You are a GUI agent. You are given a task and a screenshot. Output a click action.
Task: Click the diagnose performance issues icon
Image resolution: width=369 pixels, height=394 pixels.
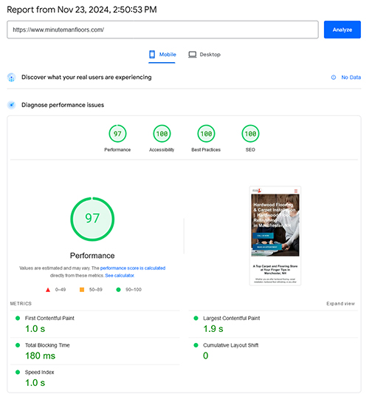11,105
